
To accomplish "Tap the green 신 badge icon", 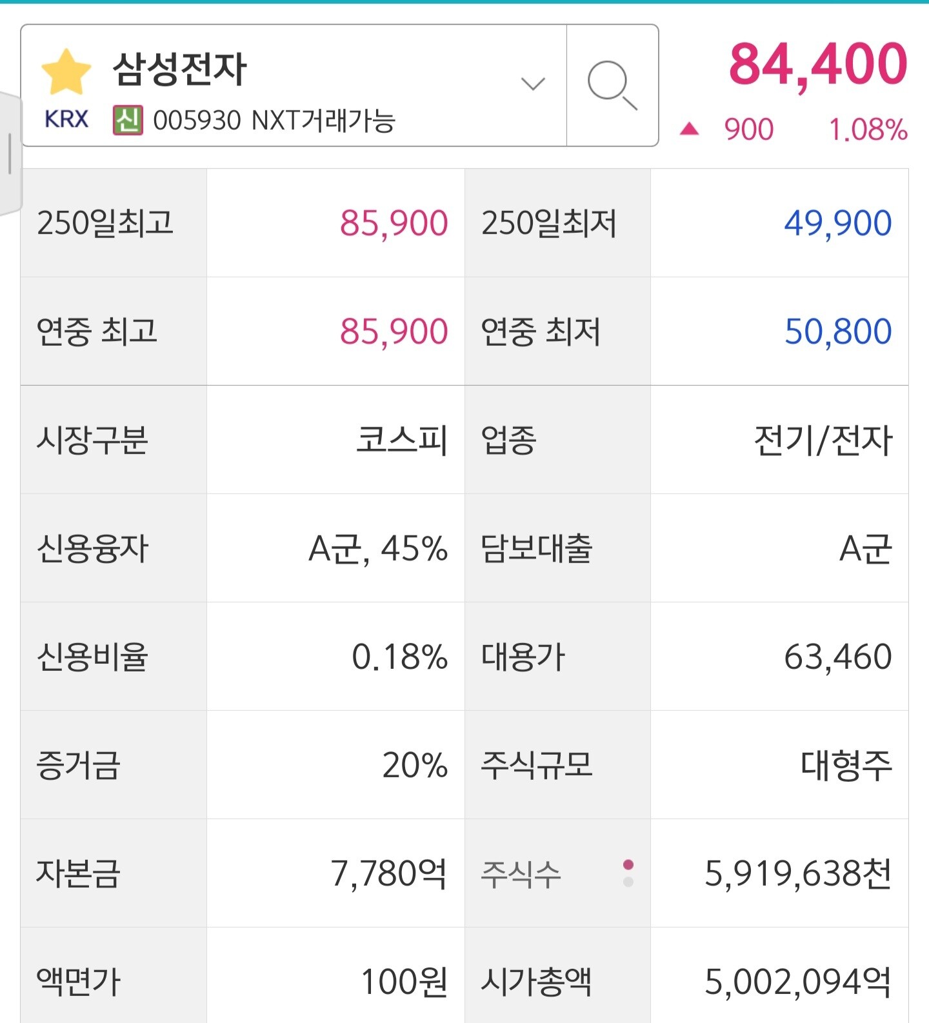I will pos(128,120).
